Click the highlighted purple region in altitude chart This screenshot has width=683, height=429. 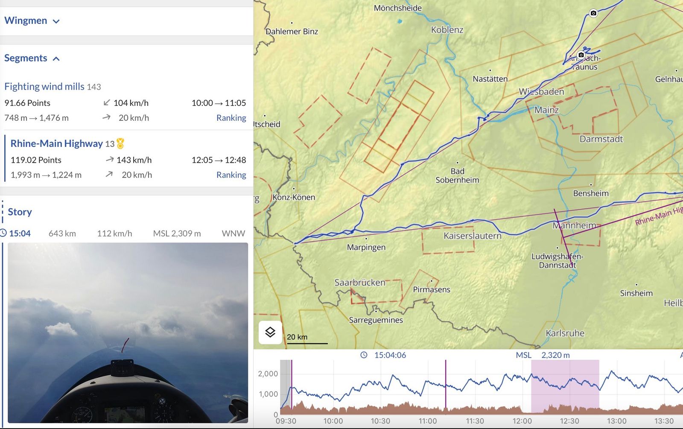[565, 384]
